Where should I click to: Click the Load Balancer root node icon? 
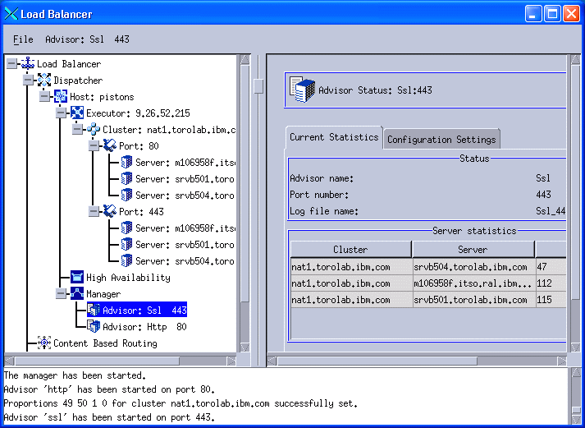pos(28,64)
